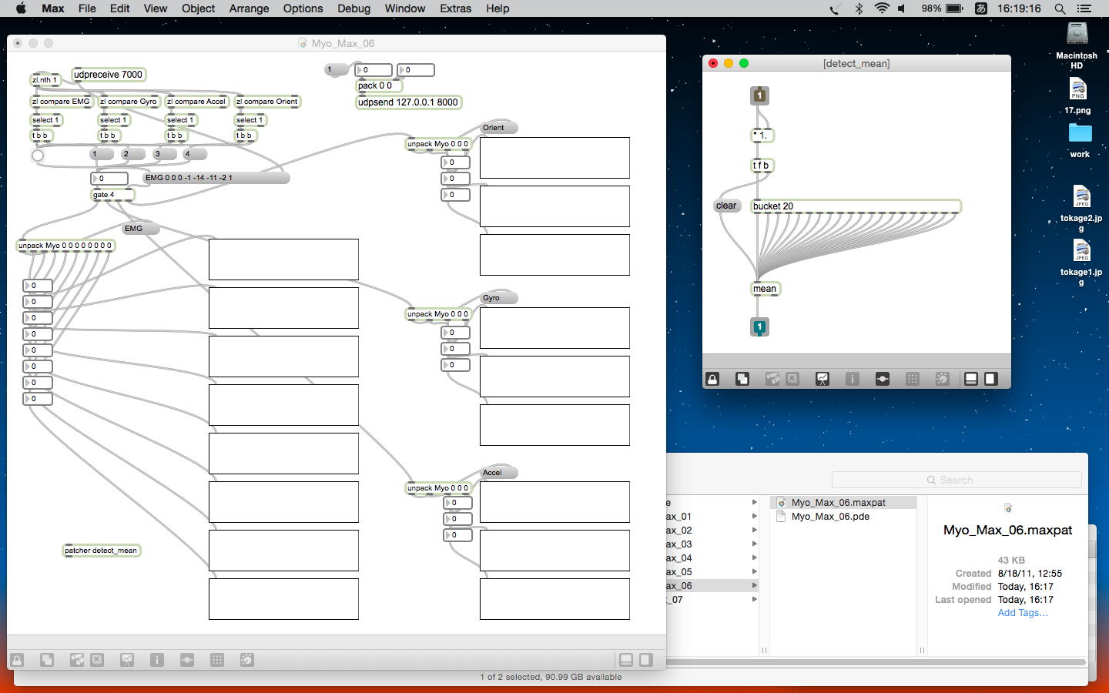Viewport: 1109px width, 693px height.
Task: Click the clear message box
Action: click(x=726, y=206)
